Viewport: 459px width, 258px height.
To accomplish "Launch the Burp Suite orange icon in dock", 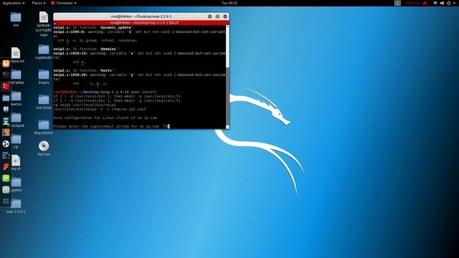I will tap(6, 132).
